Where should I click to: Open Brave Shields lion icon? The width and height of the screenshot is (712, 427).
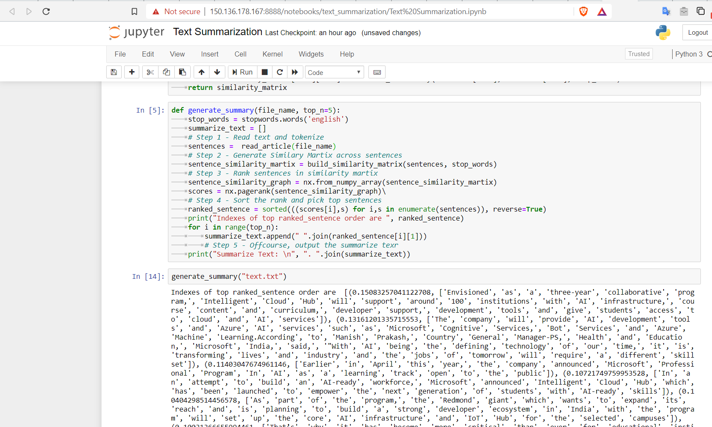click(x=583, y=12)
